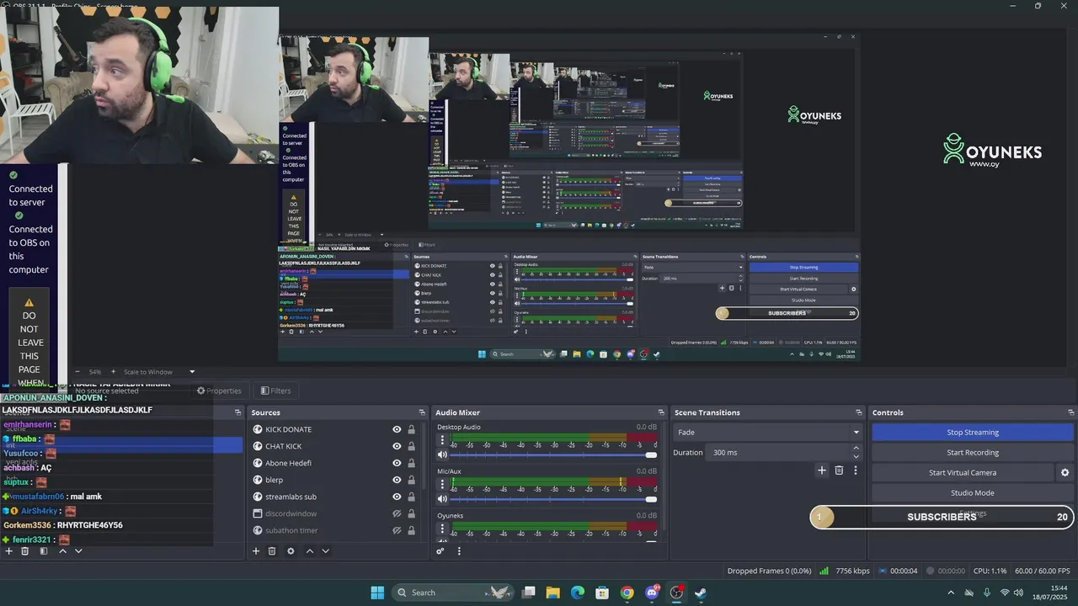
Task: Click the taskbar Search box
Action: tap(453, 593)
